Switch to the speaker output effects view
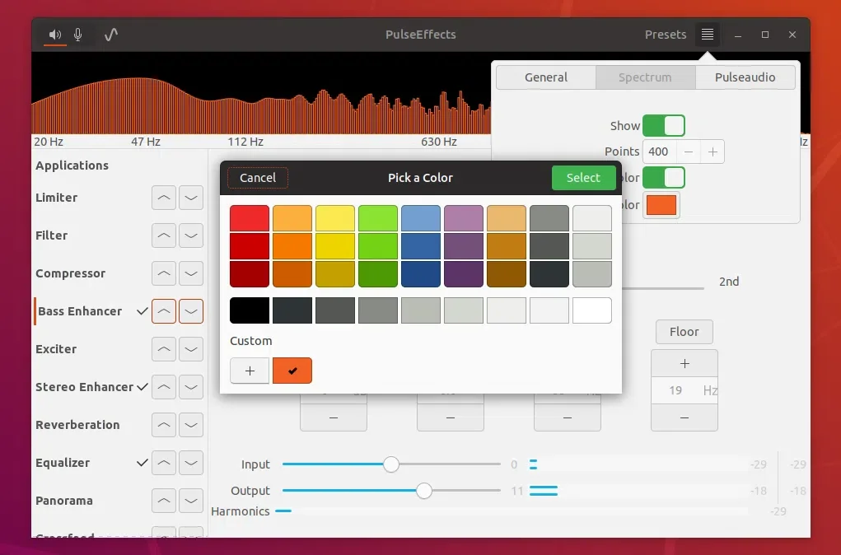This screenshot has width=841, height=555. click(55, 35)
